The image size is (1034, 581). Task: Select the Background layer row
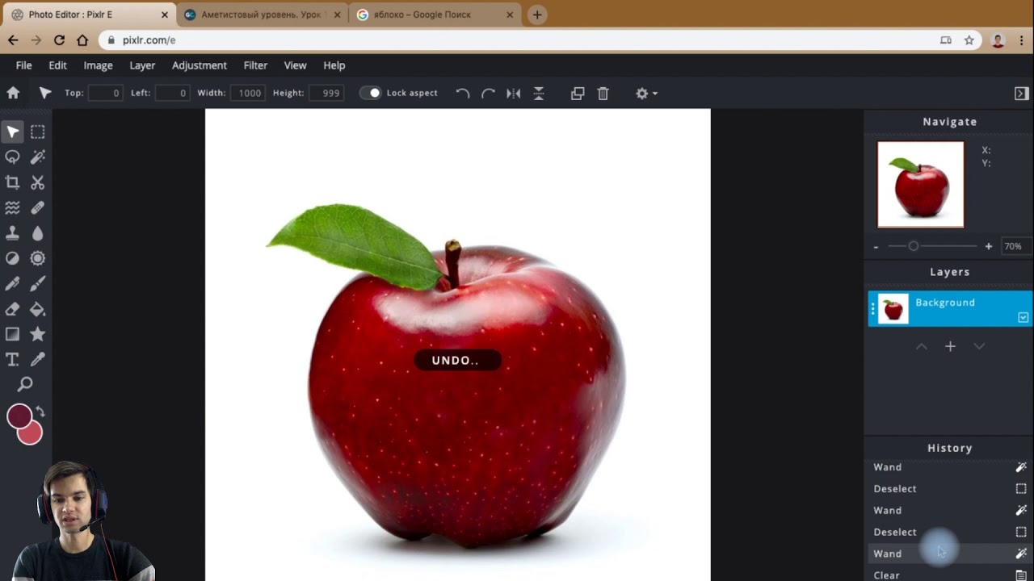(x=950, y=308)
